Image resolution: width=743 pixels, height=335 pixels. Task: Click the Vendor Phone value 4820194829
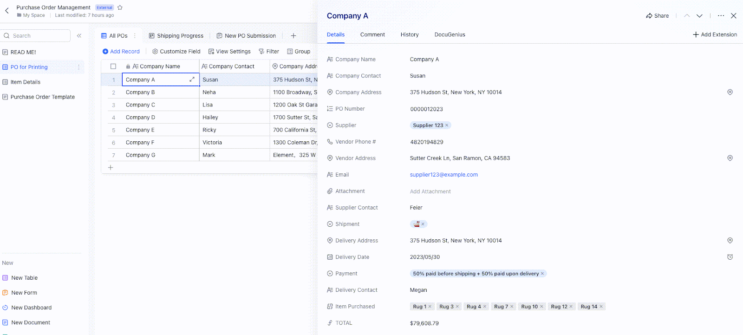(426, 142)
